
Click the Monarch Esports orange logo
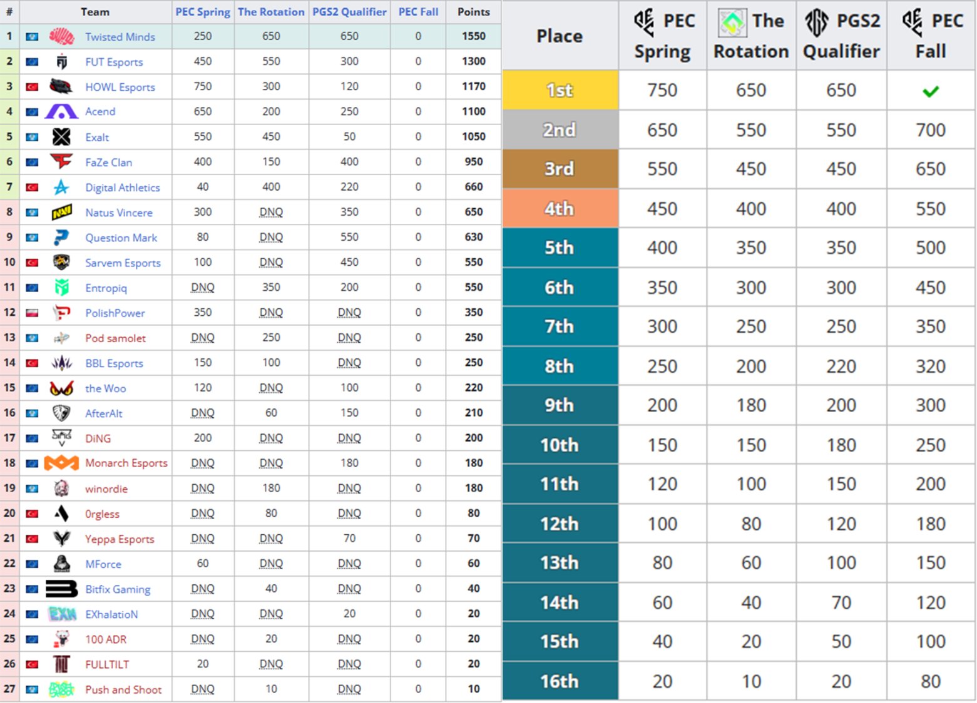tap(61, 463)
